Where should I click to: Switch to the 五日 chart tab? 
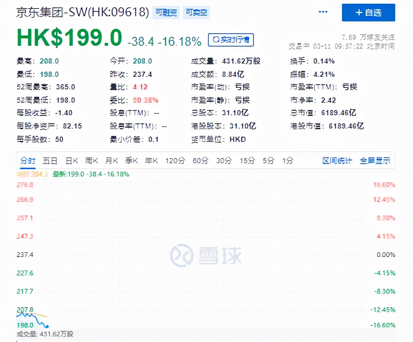coord(50,161)
